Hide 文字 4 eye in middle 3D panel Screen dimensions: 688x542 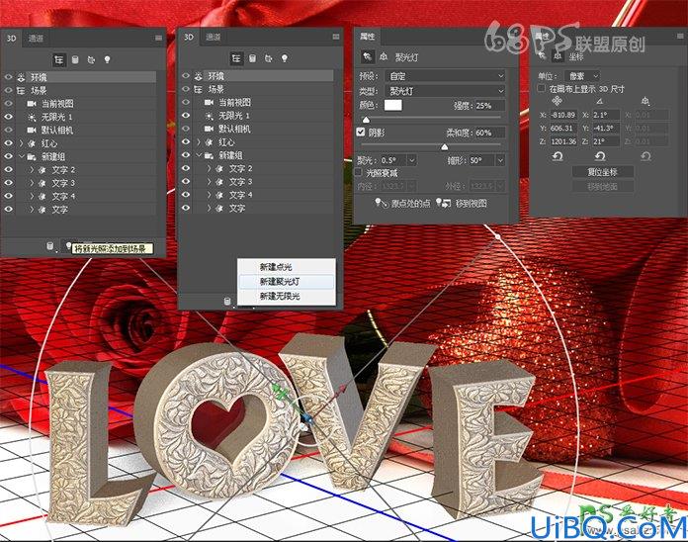pyautogui.click(x=186, y=195)
